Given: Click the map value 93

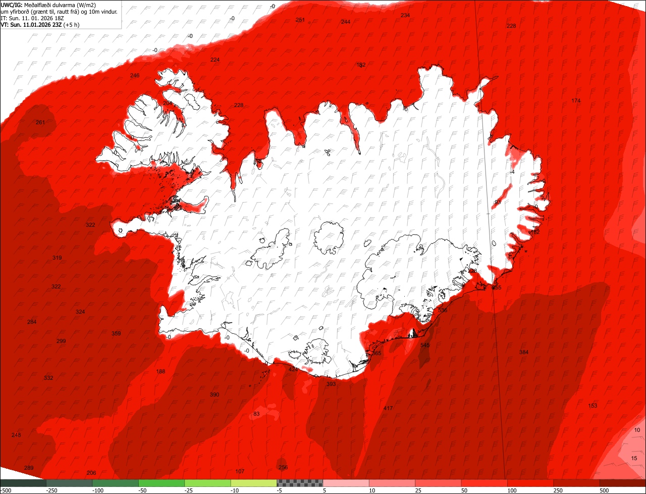Looking at the screenshot, I should pyautogui.click(x=498, y=202).
